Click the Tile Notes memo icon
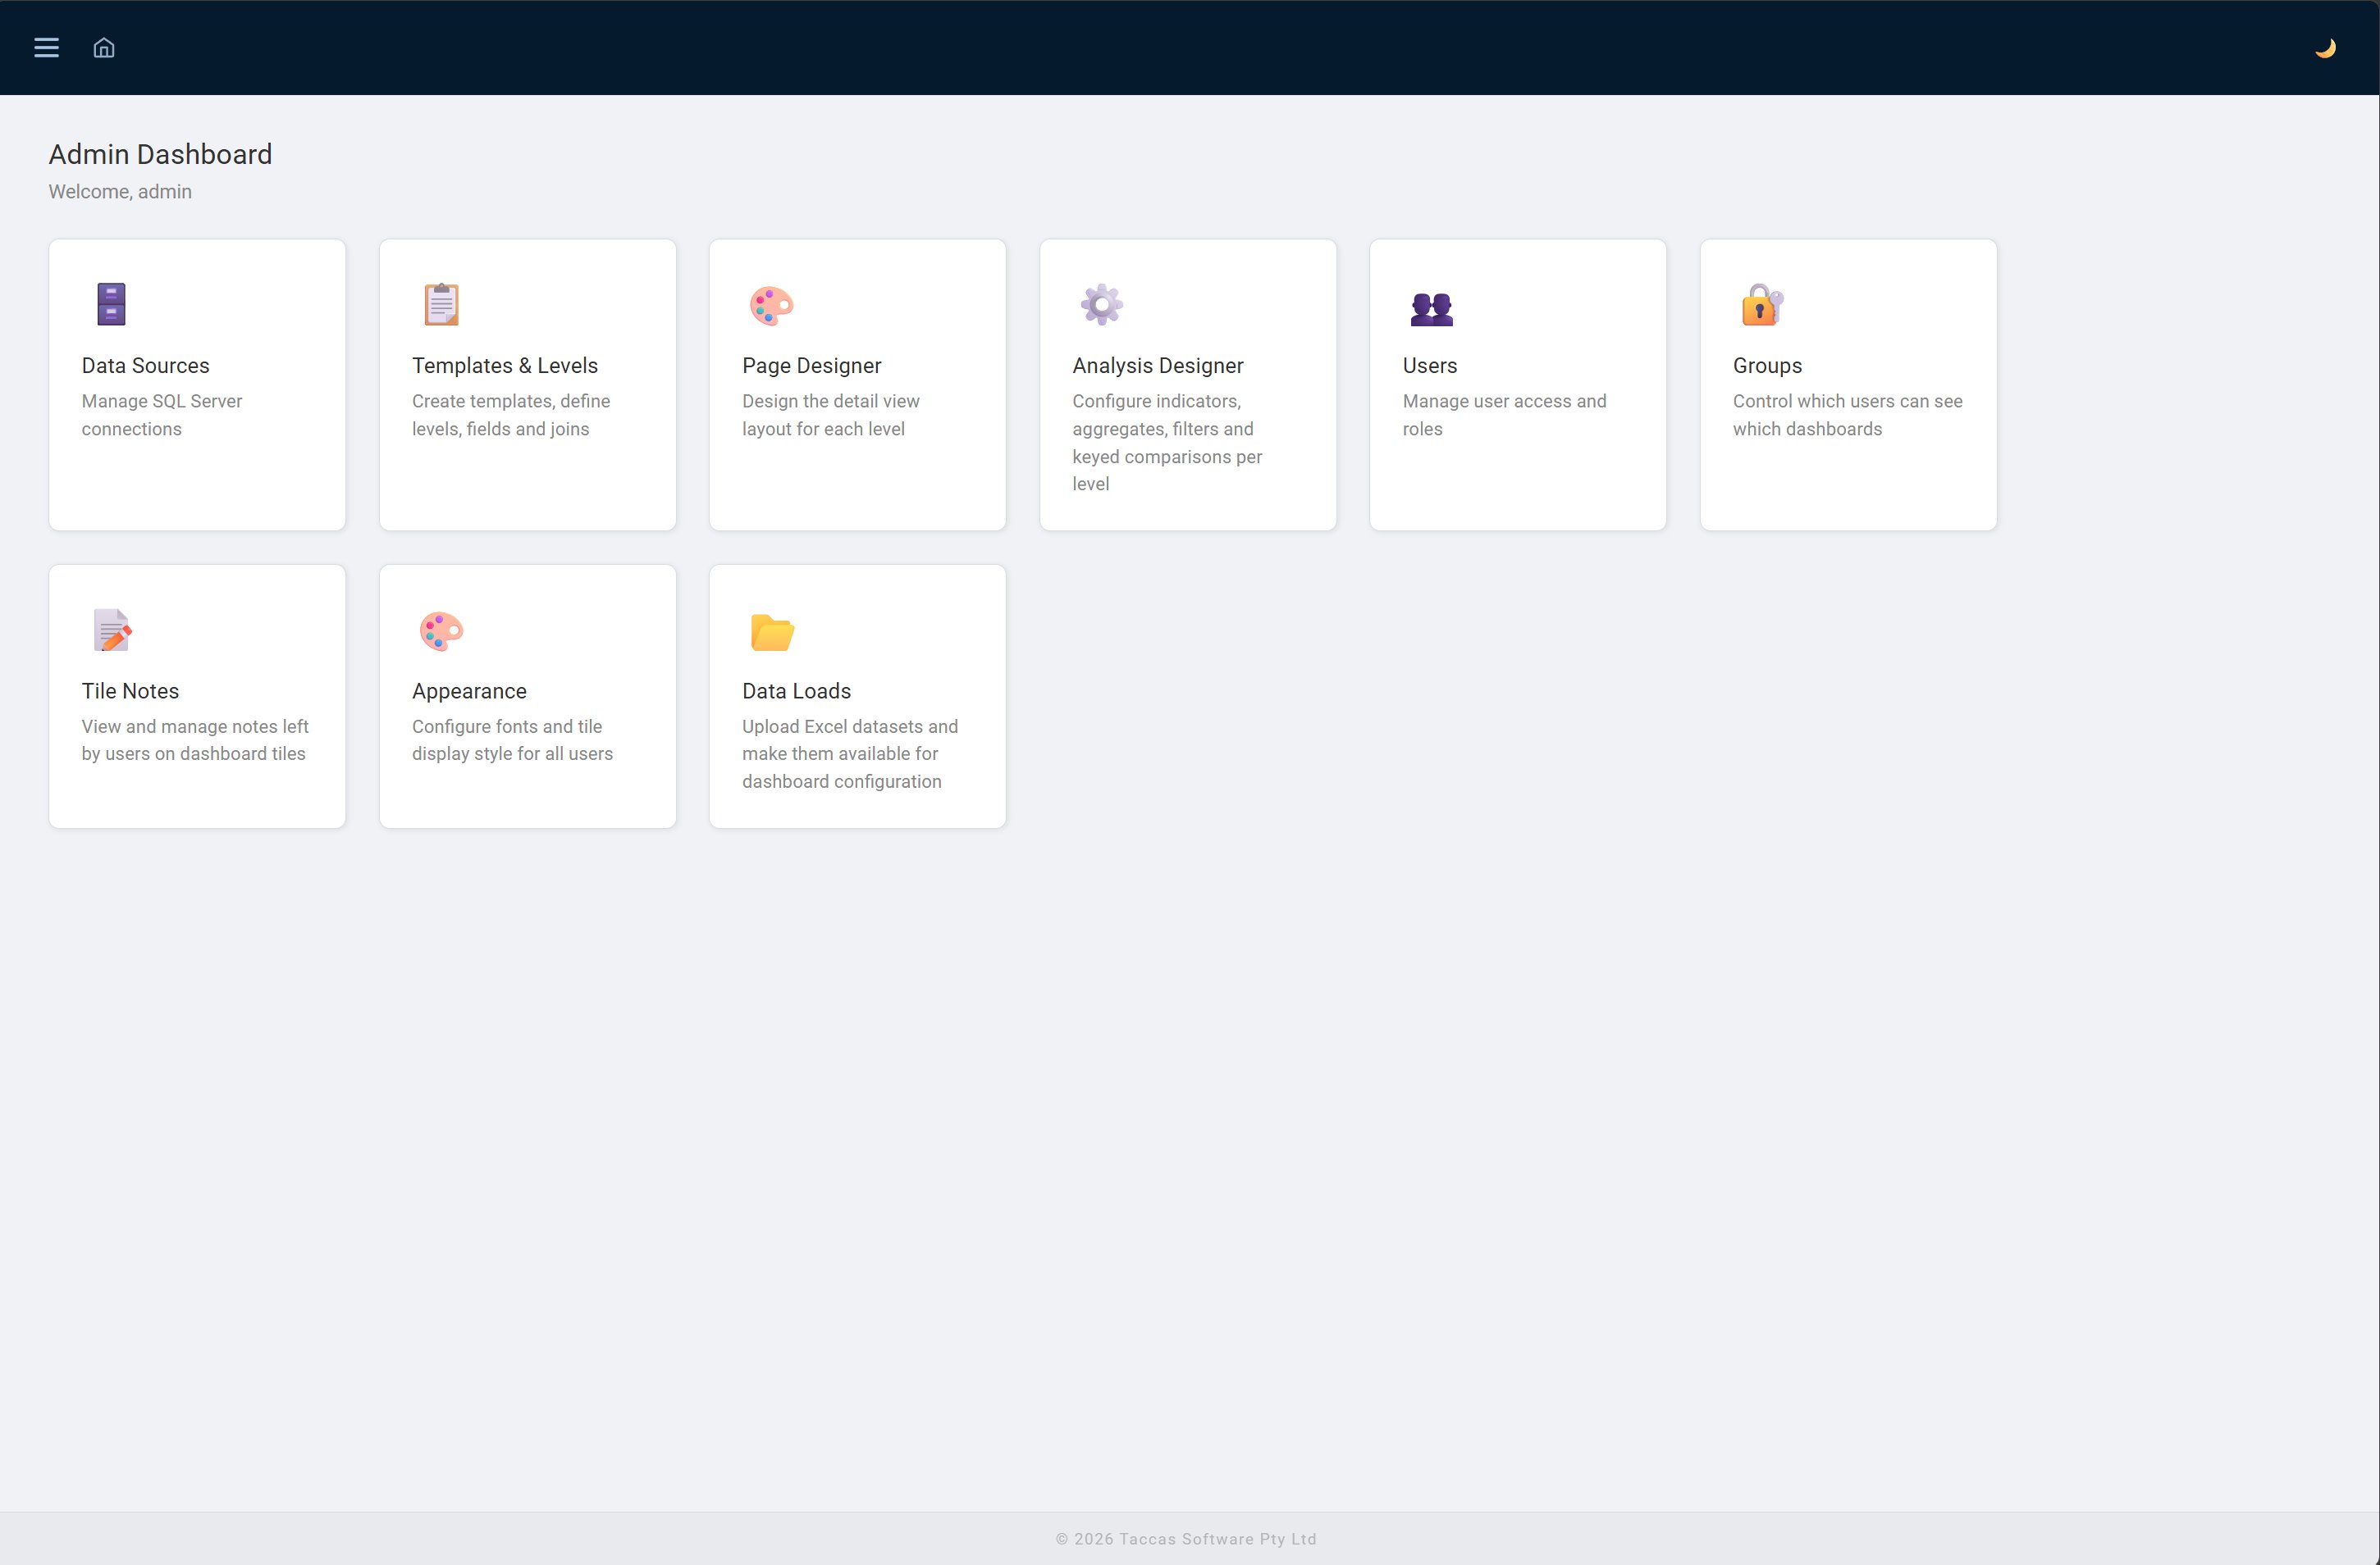The width and height of the screenshot is (2380, 1565). [x=112, y=630]
